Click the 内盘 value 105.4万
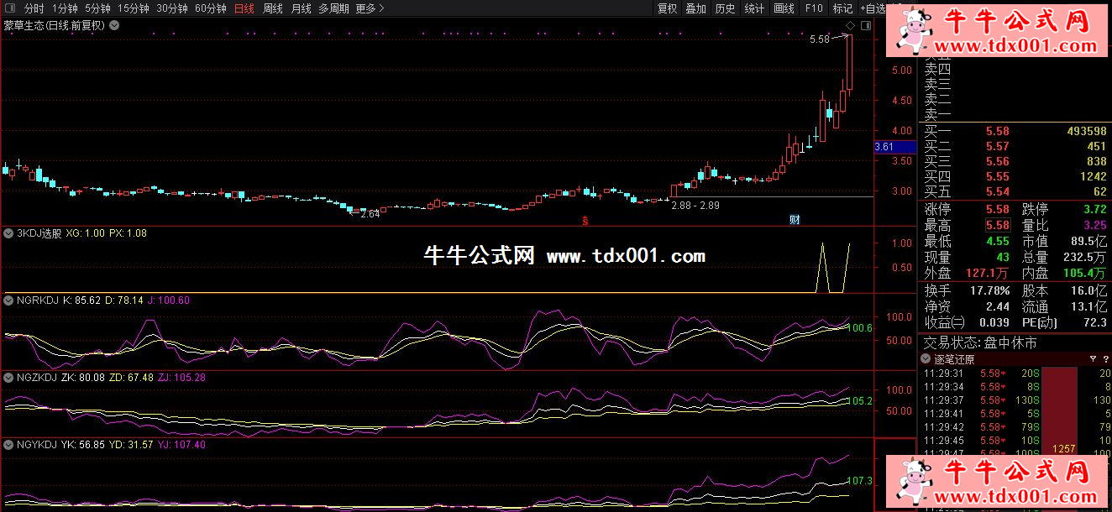The height and width of the screenshot is (512, 1112). pyautogui.click(x=1086, y=273)
